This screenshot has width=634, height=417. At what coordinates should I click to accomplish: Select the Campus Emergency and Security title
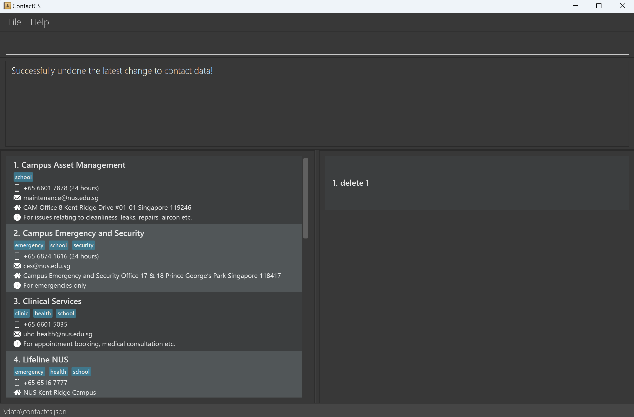click(79, 233)
